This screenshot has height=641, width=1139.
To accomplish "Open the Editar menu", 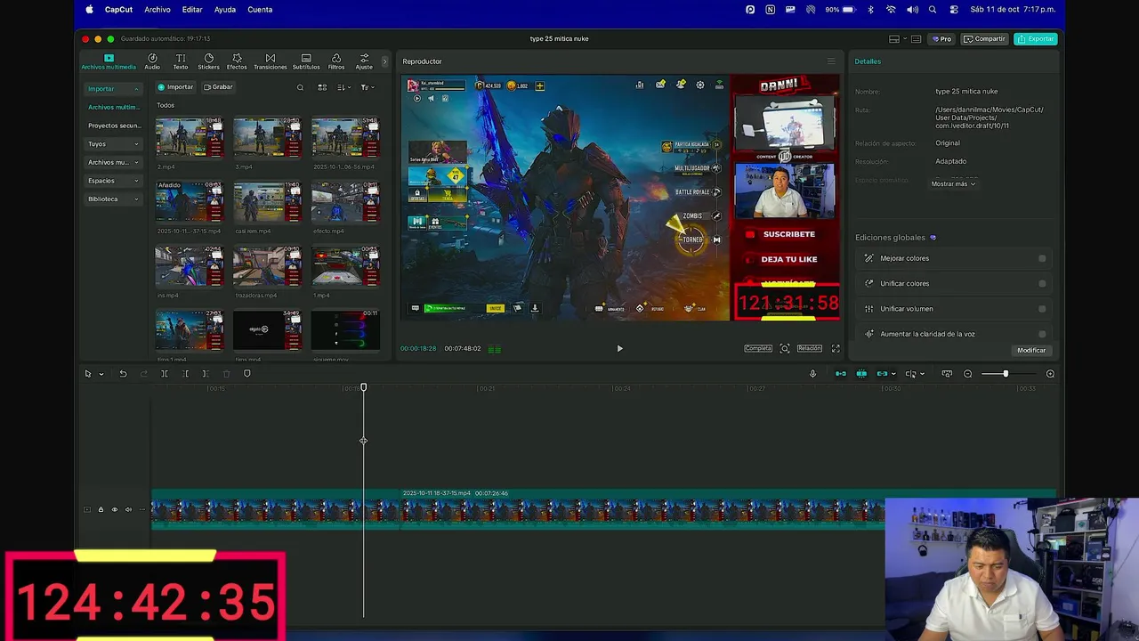I will (x=192, y=10).
